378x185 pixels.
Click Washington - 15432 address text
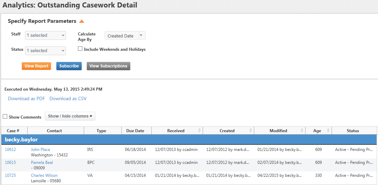click(x=50, y=155)
